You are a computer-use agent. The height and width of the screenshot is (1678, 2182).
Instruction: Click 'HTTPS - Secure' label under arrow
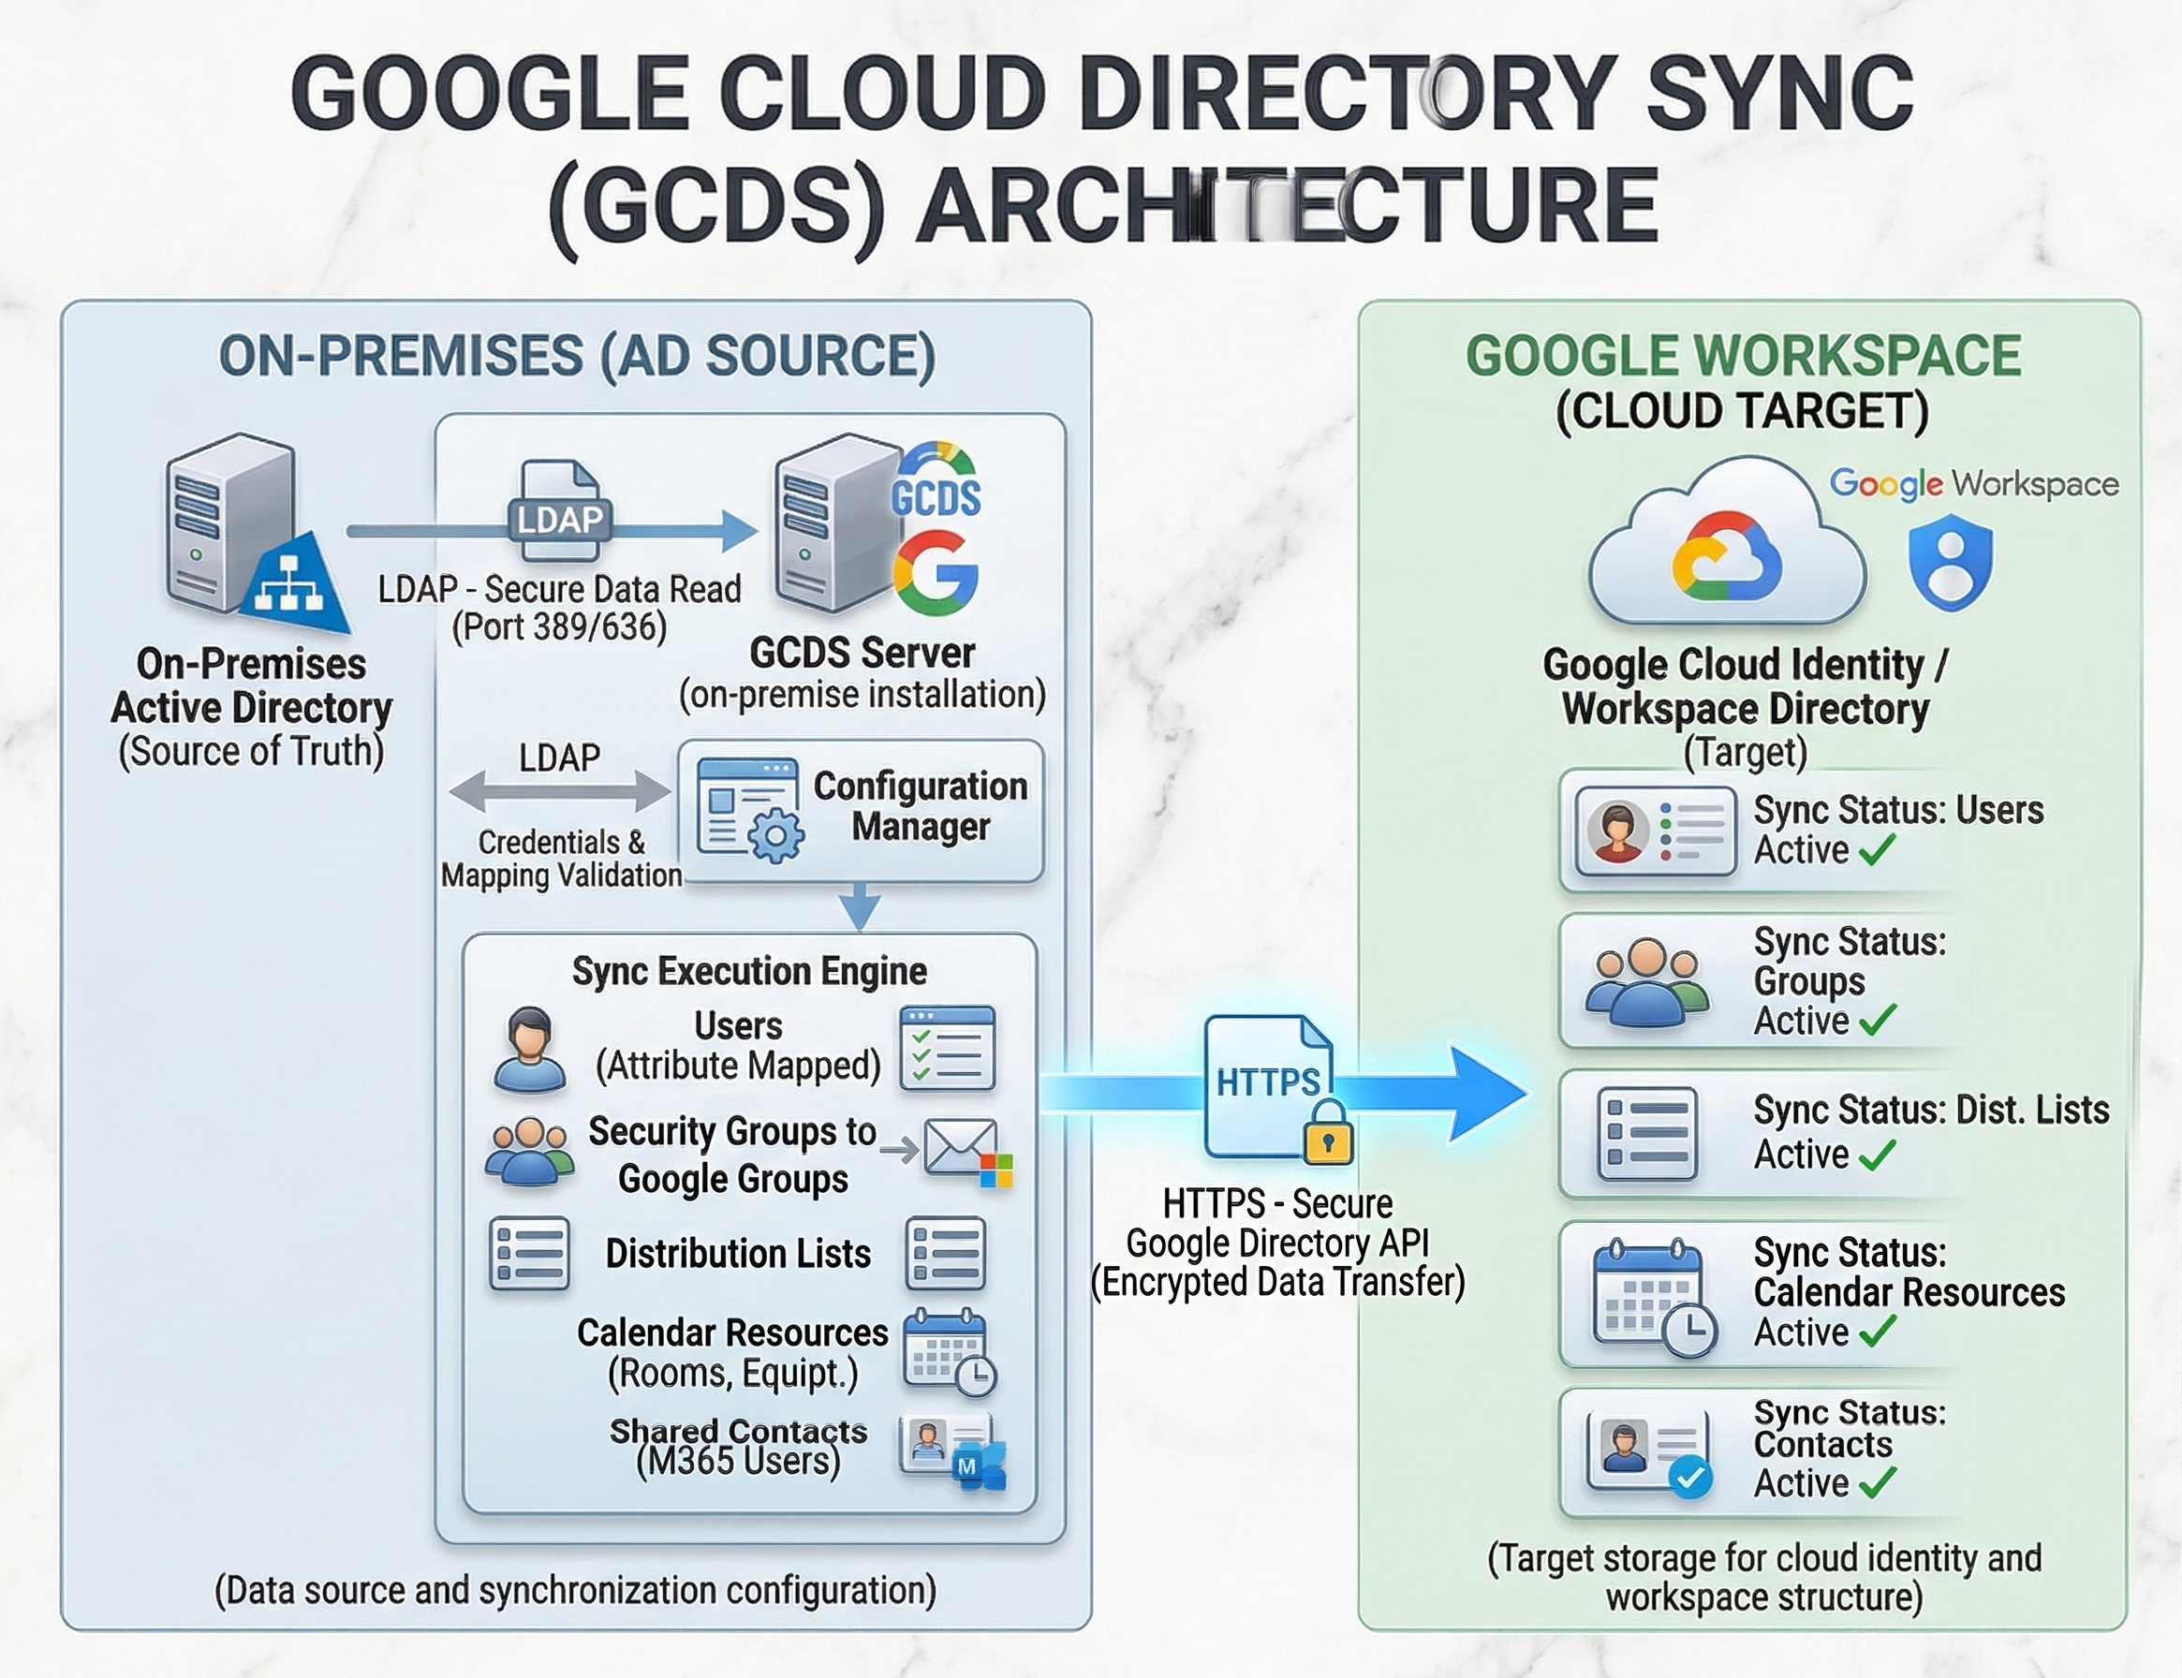[1277, 1203]
